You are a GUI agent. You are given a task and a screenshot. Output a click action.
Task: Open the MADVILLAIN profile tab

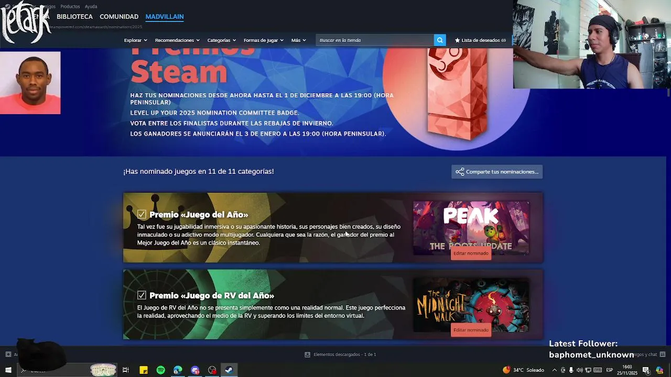[x=165, y=17]
